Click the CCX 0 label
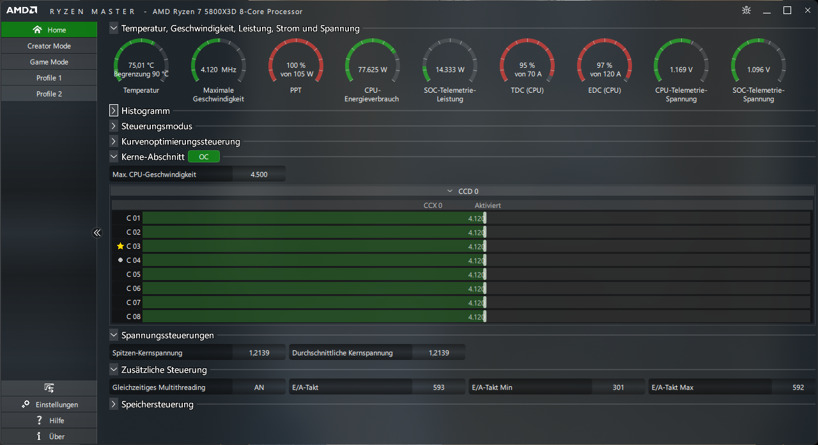The height and width of the screenshot is (445, 818). 433,205
